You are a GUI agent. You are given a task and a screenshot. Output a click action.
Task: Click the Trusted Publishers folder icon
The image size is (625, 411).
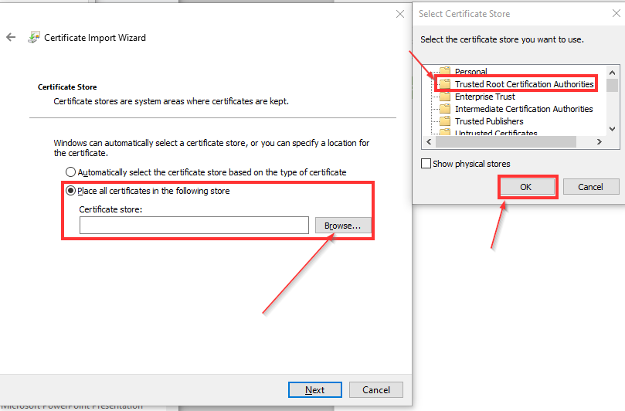point(444,121)
